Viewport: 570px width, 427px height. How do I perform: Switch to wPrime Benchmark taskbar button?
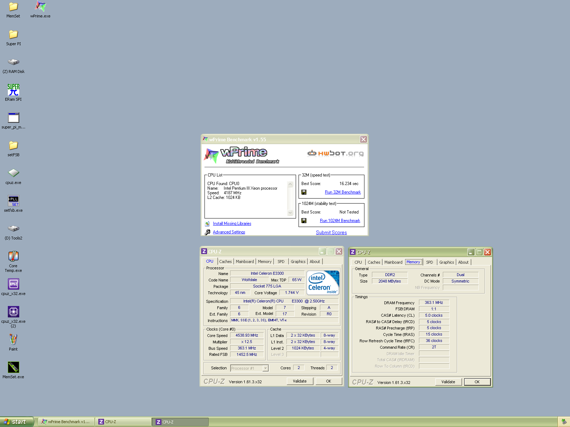[66, 422]
